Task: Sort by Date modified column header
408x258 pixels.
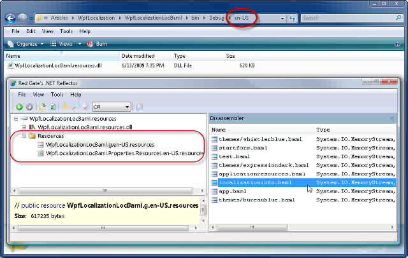Action: [138, 56]
